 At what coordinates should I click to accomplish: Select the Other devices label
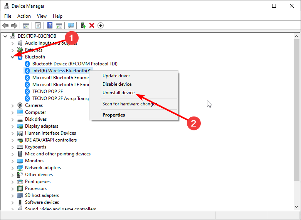coord(39,175)
